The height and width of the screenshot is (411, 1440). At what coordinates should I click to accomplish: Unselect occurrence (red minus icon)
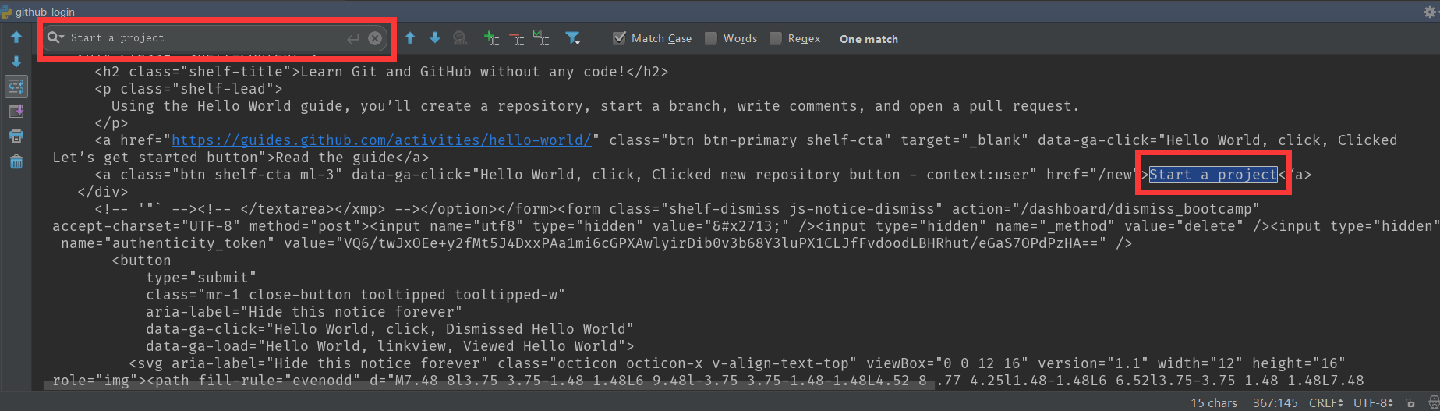pos(516,37)
